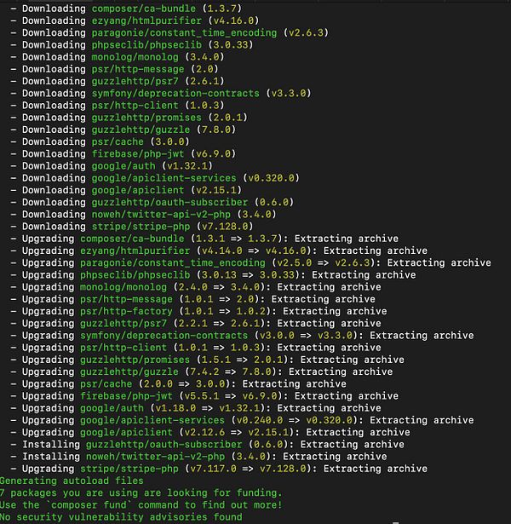This screenshot has width=511, height=524.
Task: Select the Upgrading paragonie/constant_time_encoding line
Action: point(250,262)
